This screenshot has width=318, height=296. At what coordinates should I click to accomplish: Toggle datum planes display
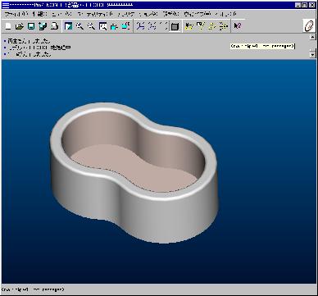pos(189,26)
